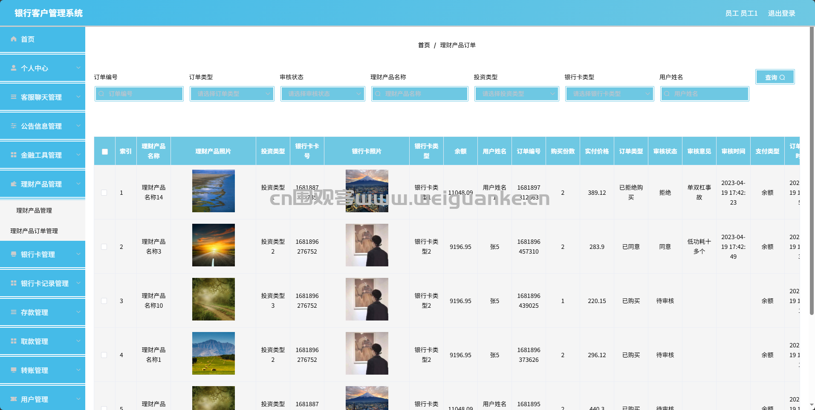Click the icon beside 转账管理
This screenshot has height=410, width=815.
pos(14,370)
